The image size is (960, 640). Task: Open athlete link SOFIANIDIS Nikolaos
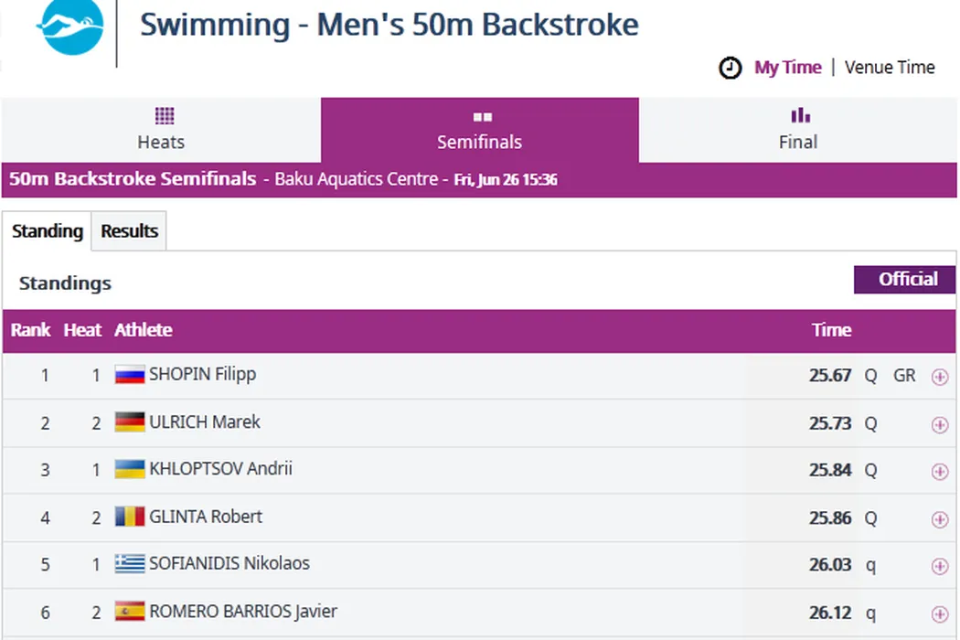pyautogui.click(x=229, y=564)
